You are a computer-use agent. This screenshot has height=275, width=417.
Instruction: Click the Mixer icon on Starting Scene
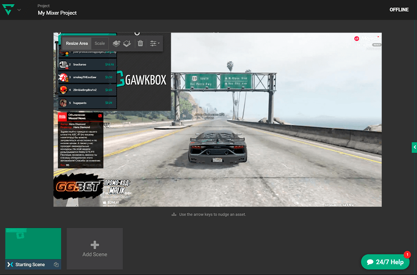pyautogui.click(x=10, y=265)
